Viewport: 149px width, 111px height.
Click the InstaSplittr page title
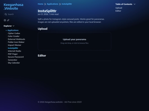pyautogui.click(x=47, y=11)
